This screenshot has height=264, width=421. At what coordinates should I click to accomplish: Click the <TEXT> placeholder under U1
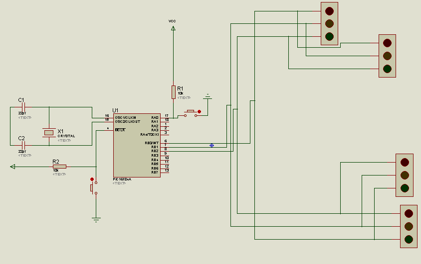coord(119,183)
